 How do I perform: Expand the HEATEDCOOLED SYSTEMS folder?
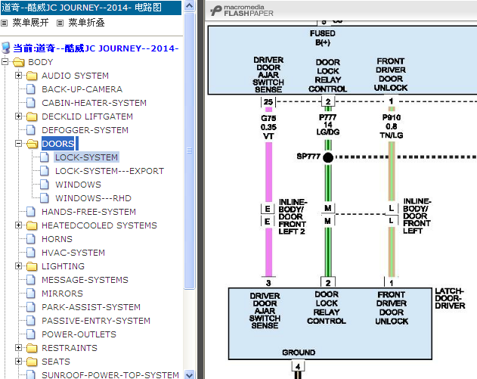coord(18,225)
